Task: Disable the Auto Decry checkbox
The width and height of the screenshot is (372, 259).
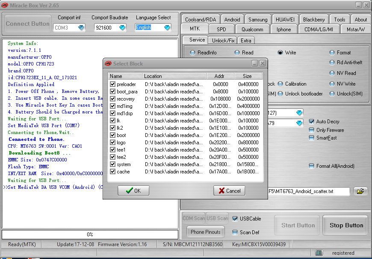Action: coord(312,122)
